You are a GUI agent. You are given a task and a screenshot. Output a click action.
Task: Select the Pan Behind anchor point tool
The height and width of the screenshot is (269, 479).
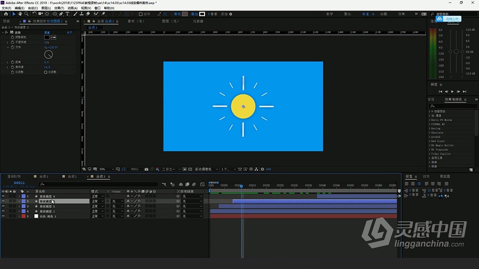coord(47,14)
